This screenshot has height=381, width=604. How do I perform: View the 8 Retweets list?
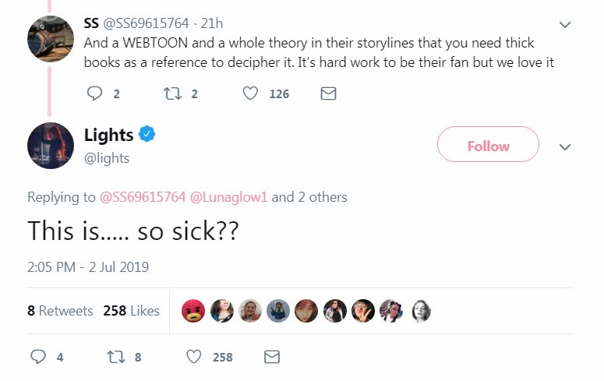pyautogui.click(x=60, y=310)
